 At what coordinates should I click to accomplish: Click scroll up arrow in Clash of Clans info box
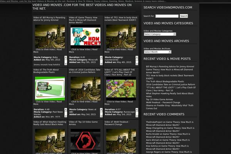pos(137,109)
